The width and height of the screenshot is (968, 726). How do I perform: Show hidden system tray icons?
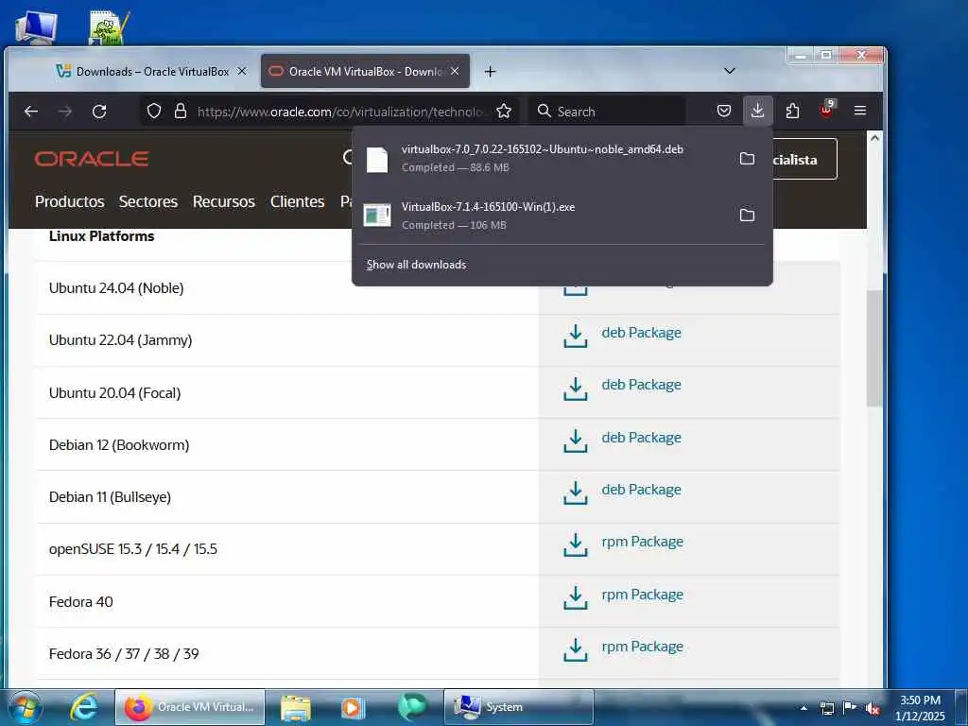click(x=804, y=708)
